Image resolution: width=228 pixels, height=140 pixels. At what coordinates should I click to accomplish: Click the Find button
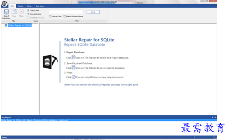click(x=93, y=12)
